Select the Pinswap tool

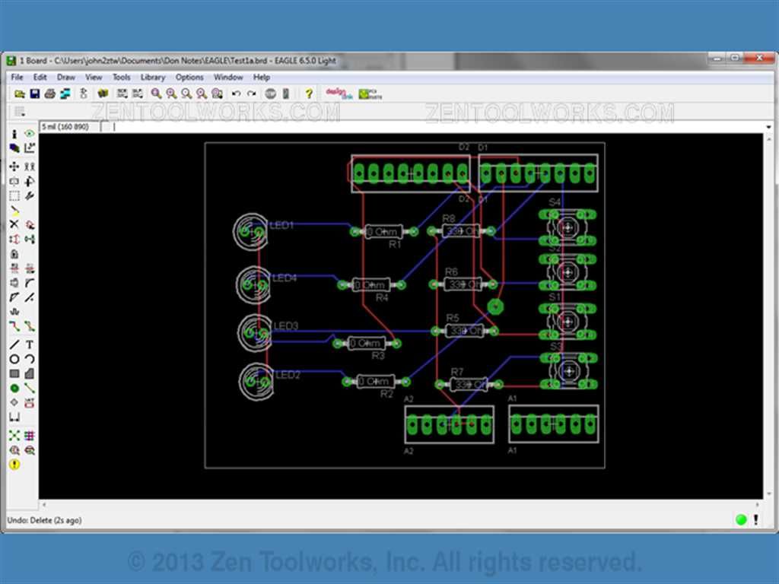pyautogui.click(x=14, y=240)
